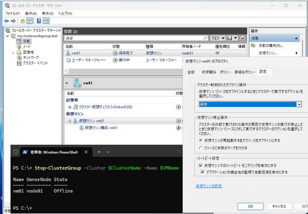Open the 保存 offline action combo box
The image size is (308, 214).
point(250,104)
